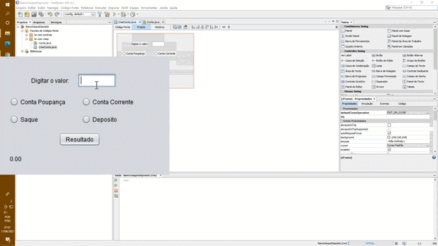Viewport: 438px width, 246px height.
Task: Expand the br.com.controle package node
Action: (x=27, y=35)
